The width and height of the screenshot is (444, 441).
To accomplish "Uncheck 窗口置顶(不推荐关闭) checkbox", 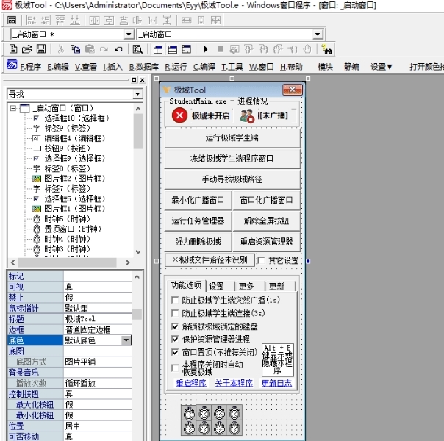I will [175, 352].
